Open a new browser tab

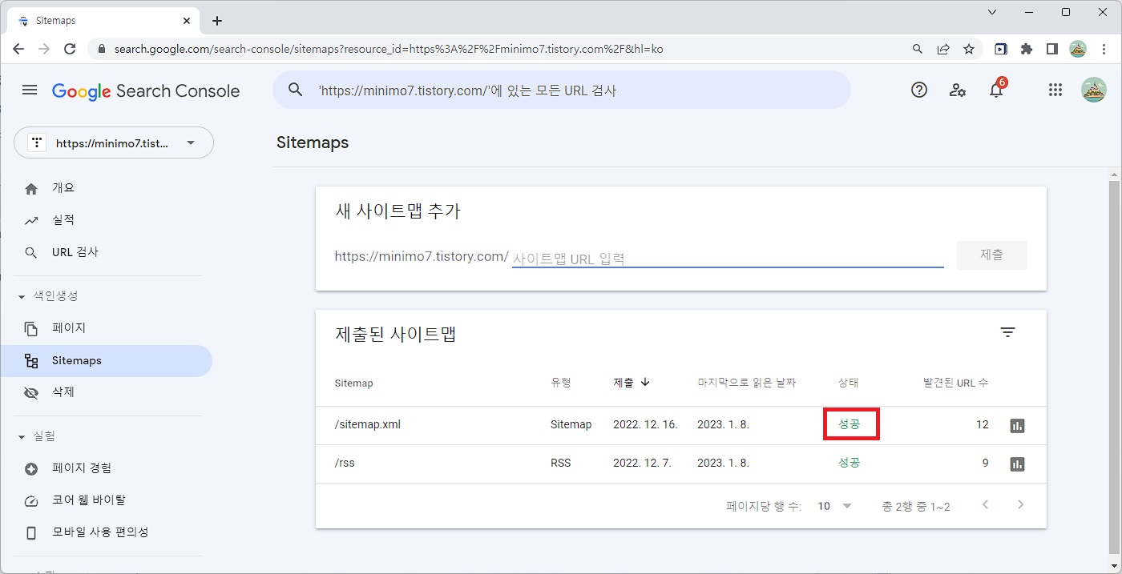(x=216, y=21)
